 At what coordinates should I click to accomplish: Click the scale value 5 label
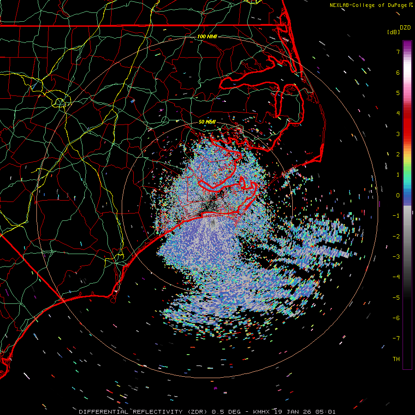click(398, 93)
